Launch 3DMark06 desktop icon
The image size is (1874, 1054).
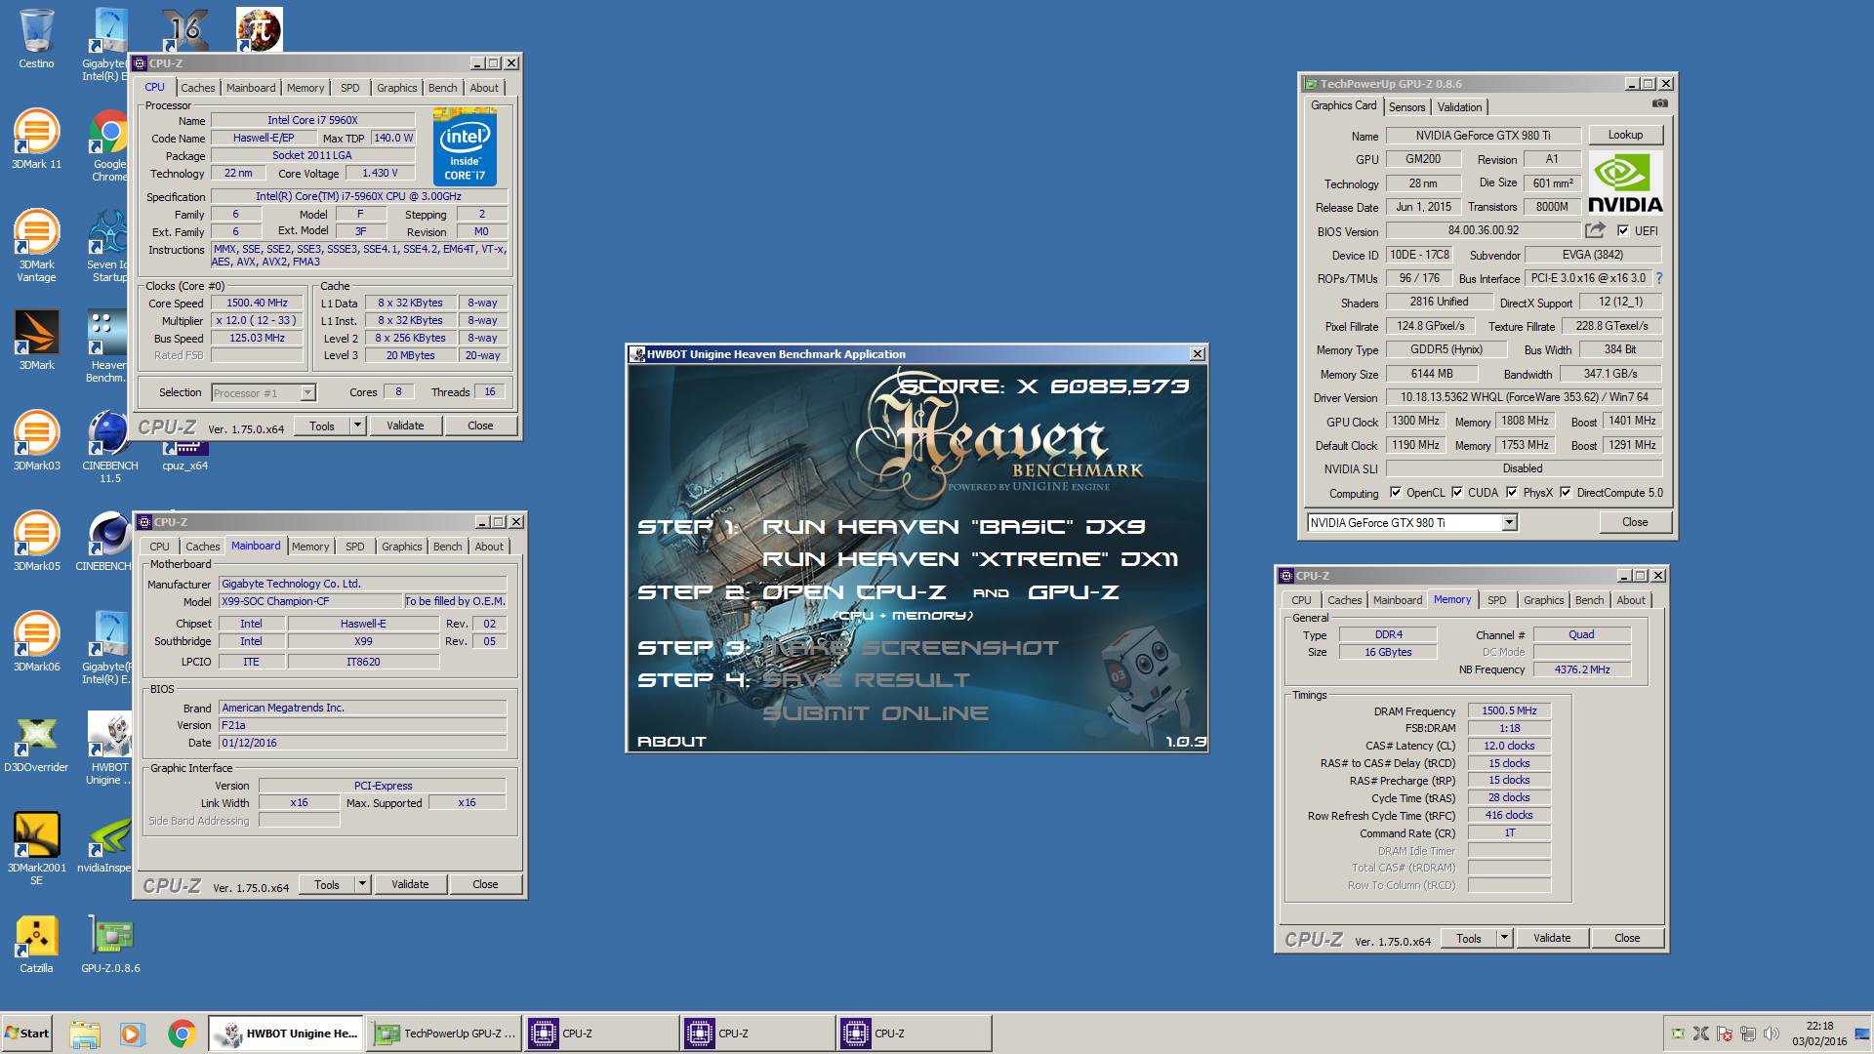click(x=36, y=641)
